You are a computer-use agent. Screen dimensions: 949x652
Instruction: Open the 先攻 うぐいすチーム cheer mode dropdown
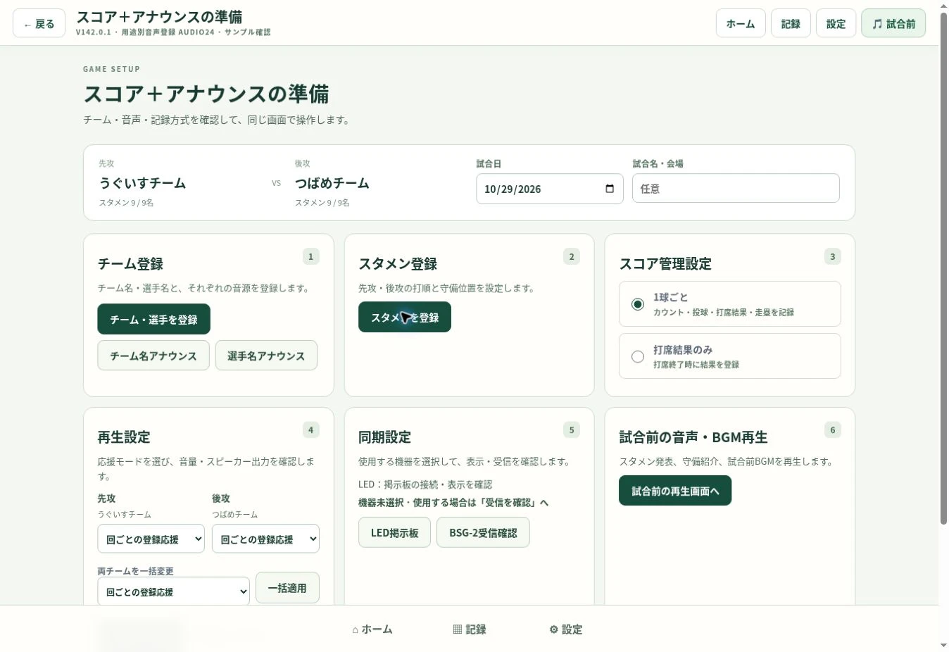click(x=151, y=539)
